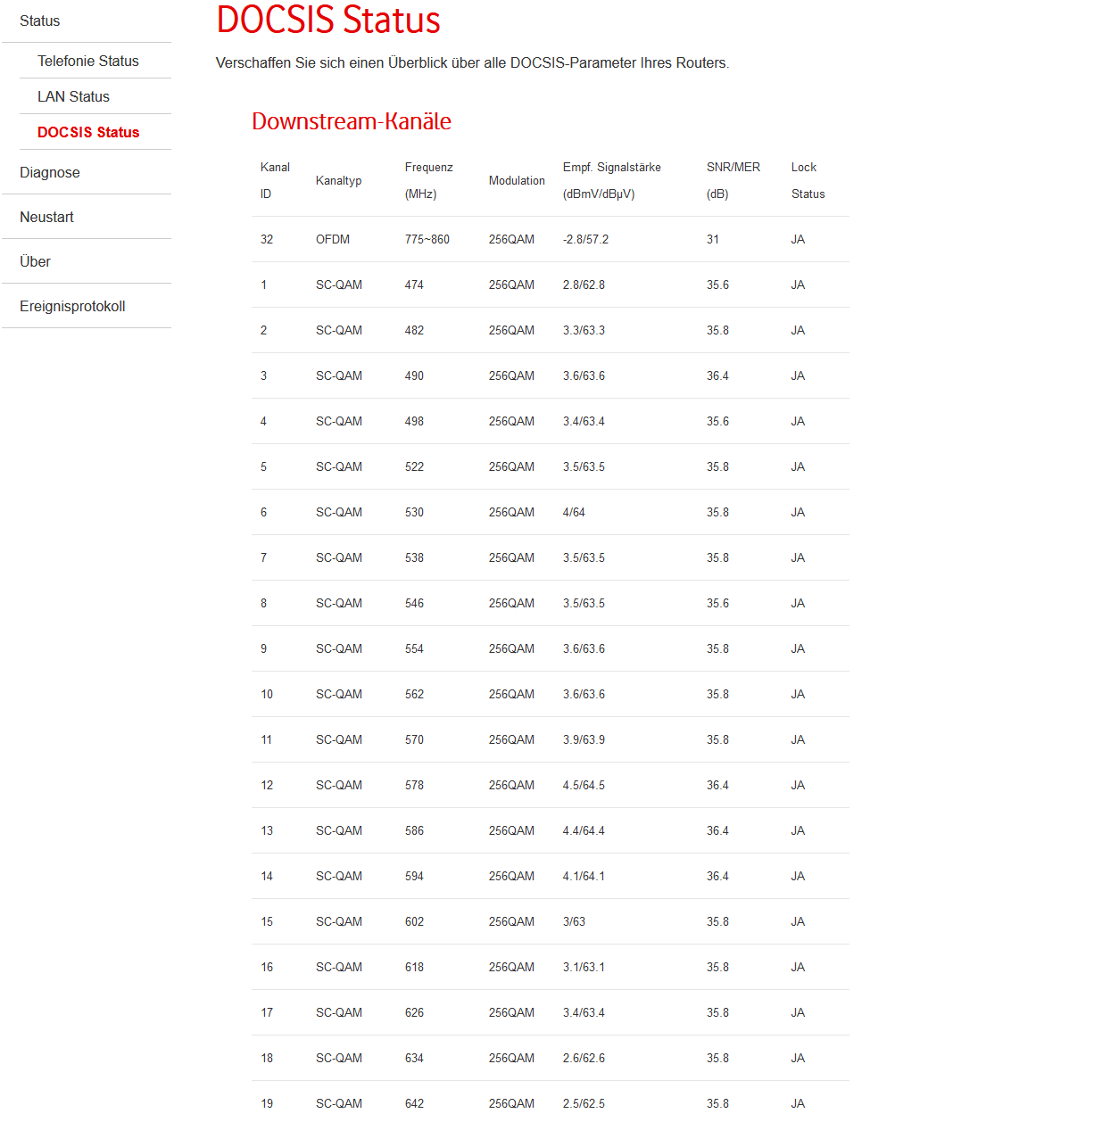The height and width of the screenshot is (1122, 1094).
Task: Click the SNR/MER column header
Action: (x=733, y=180)
